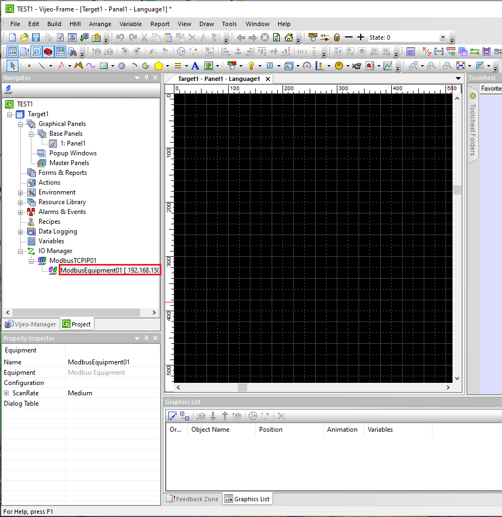Click the fit-to-window zoom icon

[x=461, y=66]
